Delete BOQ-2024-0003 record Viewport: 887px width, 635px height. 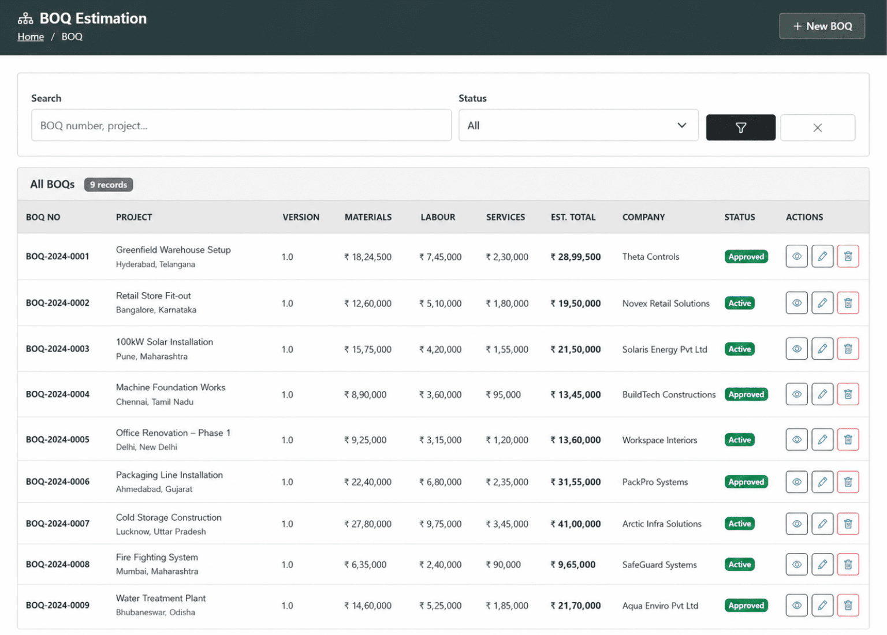848,349
